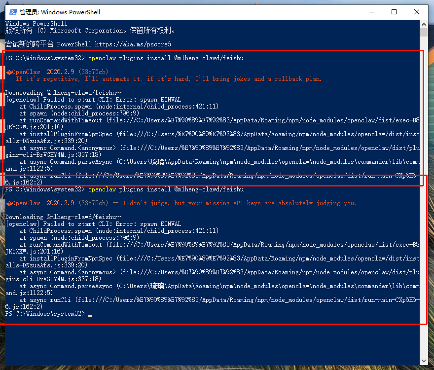
Task: Click the "I don't judge" tagline text
Action: click(239, 203)
